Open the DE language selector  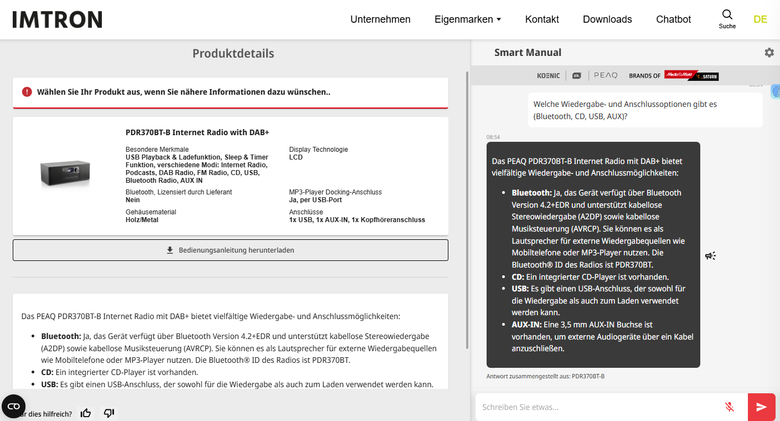click(760, 19)
